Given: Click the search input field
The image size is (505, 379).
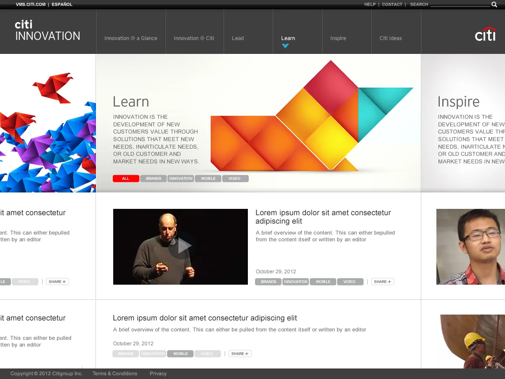Looking at the screenshot, I should point(460,4).
